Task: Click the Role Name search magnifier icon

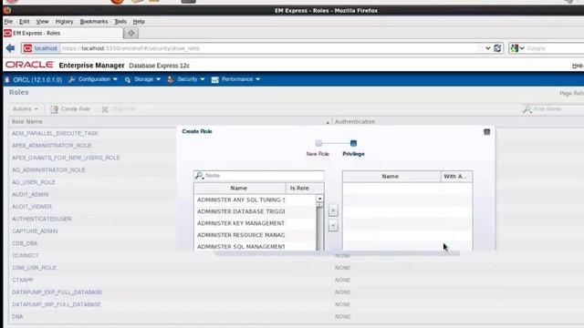Action: (x=527, y=109)
